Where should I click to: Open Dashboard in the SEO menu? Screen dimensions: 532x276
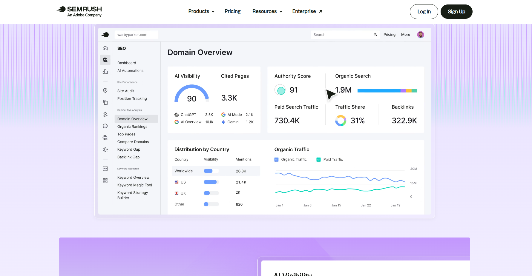[127, 63]
